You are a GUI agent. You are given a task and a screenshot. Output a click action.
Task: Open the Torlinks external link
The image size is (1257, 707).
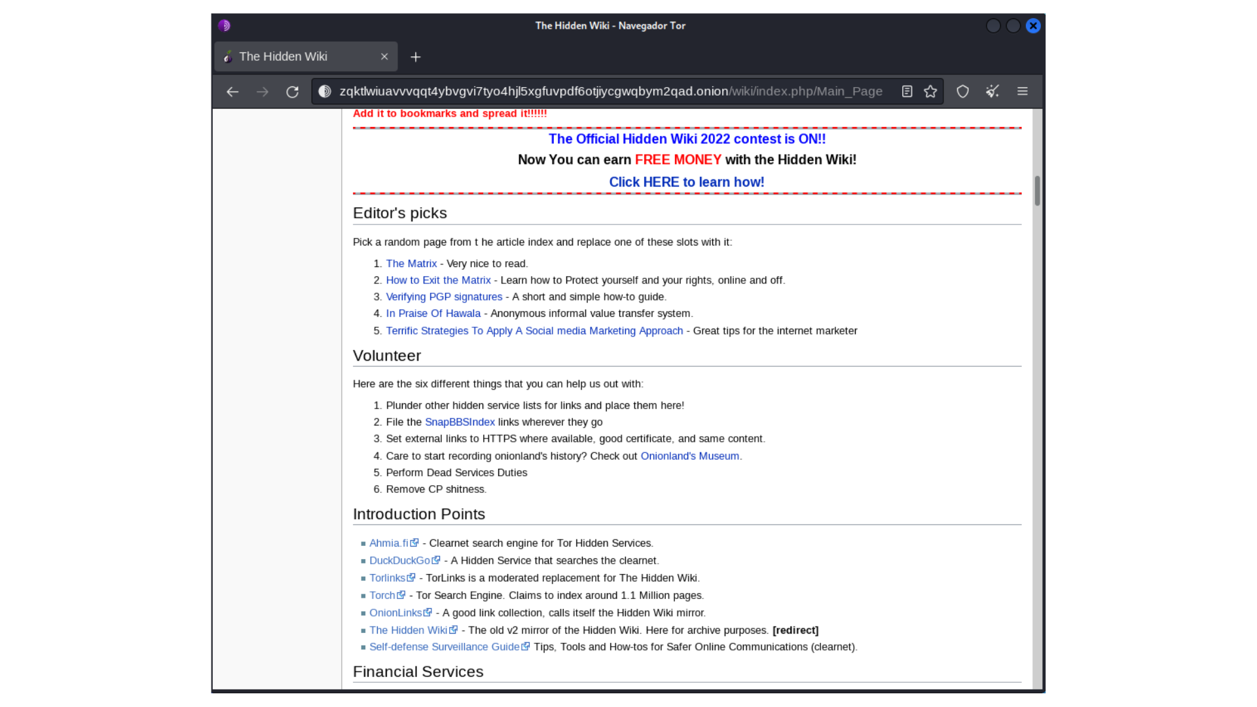[387, 578]
